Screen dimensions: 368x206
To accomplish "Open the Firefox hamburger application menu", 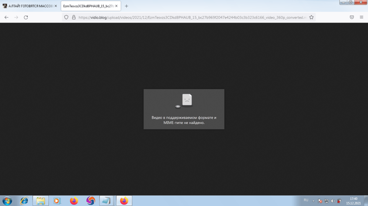I will coord(361,17).
